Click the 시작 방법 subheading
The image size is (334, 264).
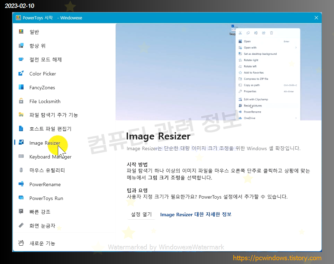(137, 164)
